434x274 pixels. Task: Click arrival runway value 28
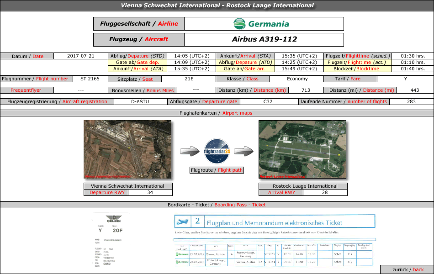(325, 192)
